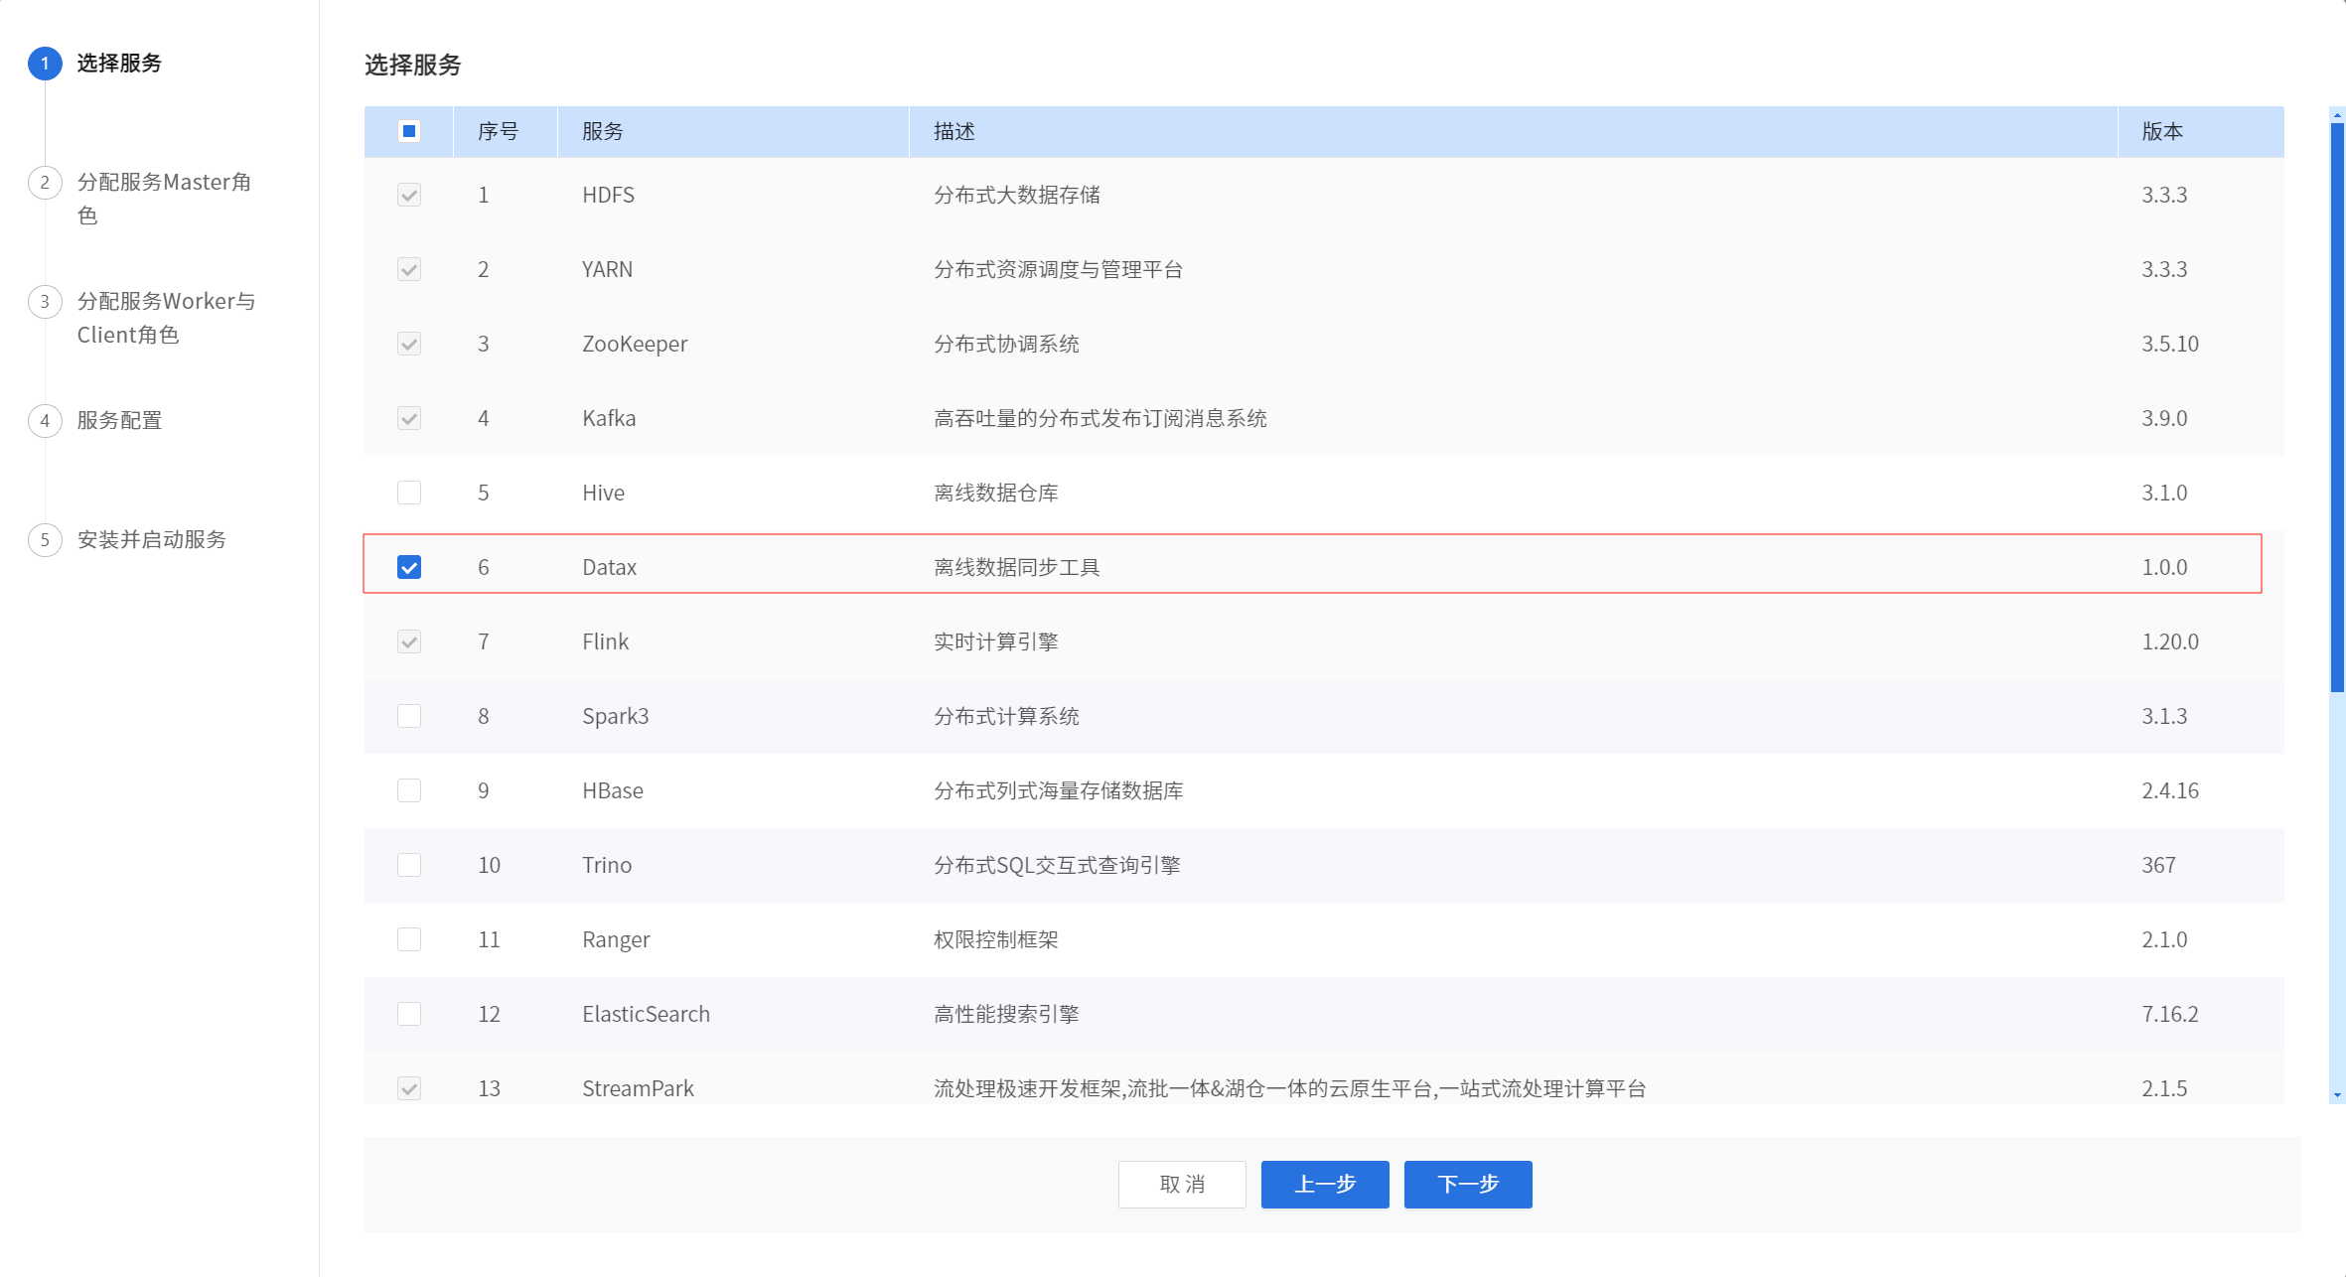Check the ElasticSearch checkbox

coord(409,1014)
